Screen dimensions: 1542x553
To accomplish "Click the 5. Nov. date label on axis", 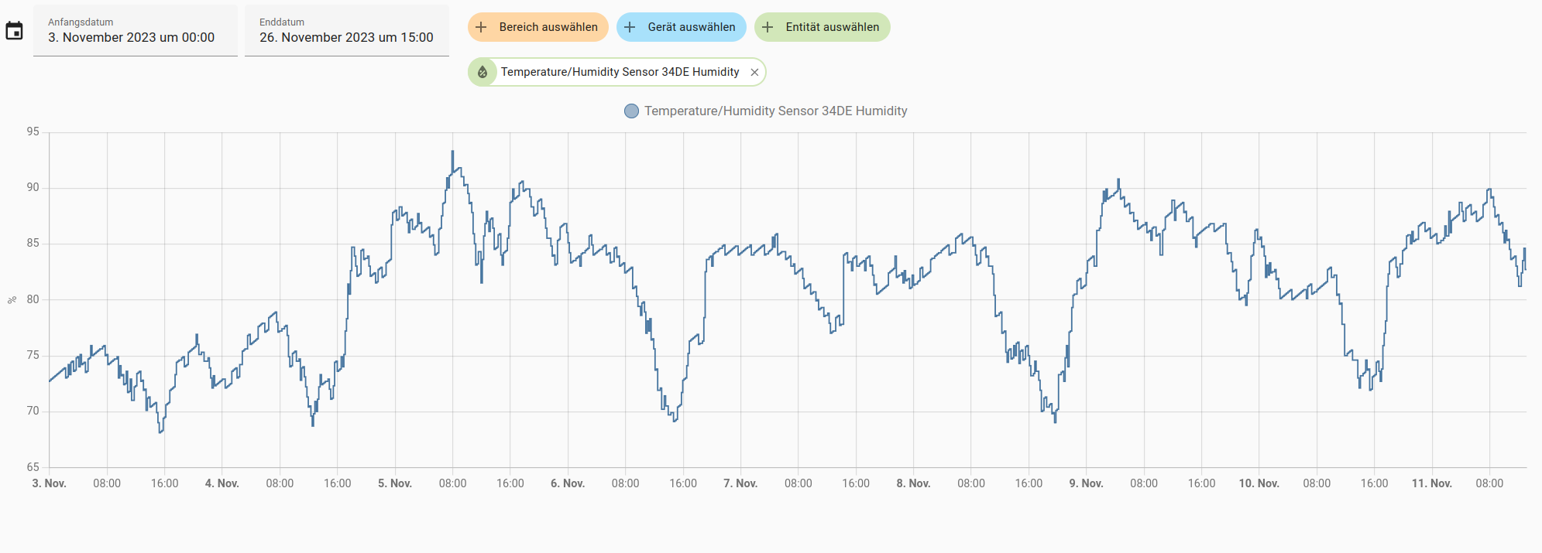I will (395, 483).
